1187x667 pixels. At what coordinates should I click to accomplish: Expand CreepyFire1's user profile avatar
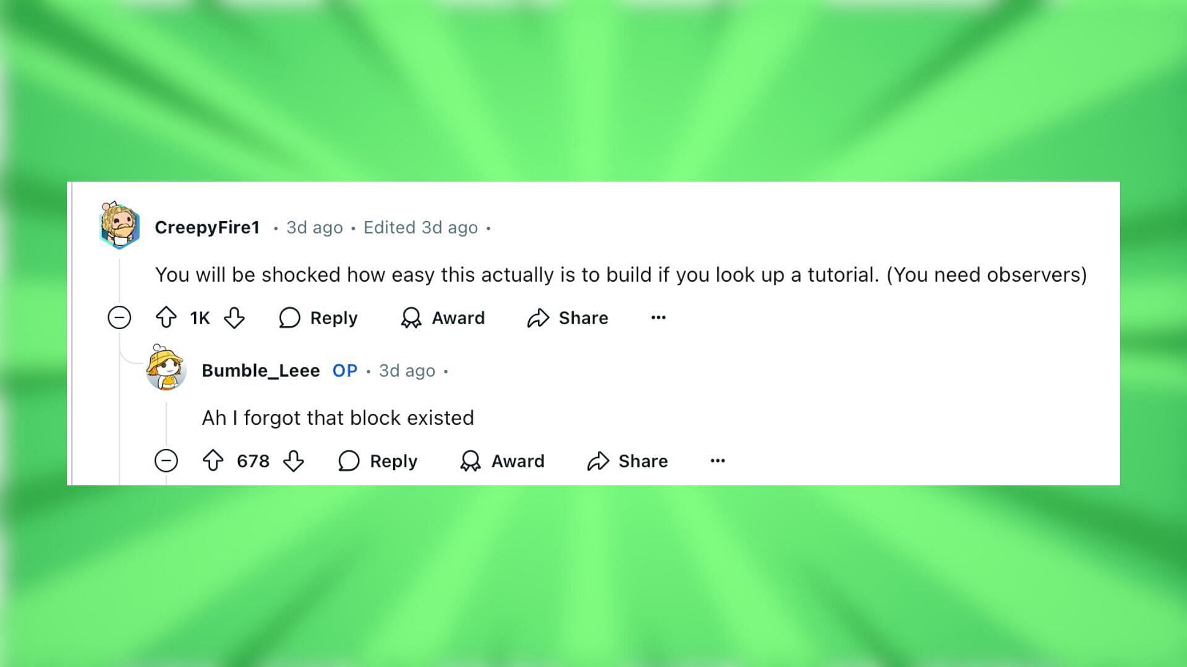(119, 227)
